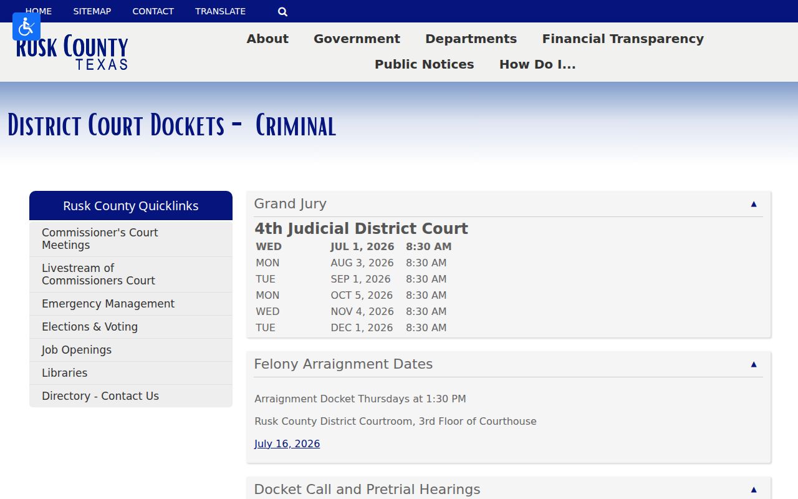Open the SITEMAP link
The height and width of the screenshot is (499, 798).
(92, 11)
